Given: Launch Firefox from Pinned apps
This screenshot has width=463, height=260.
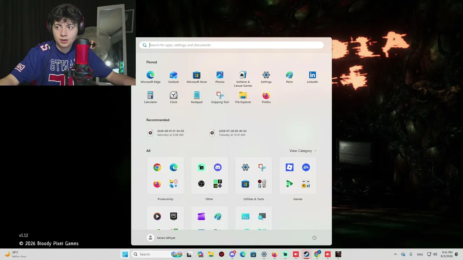Looking at the screenshot, I should (266, 97).
